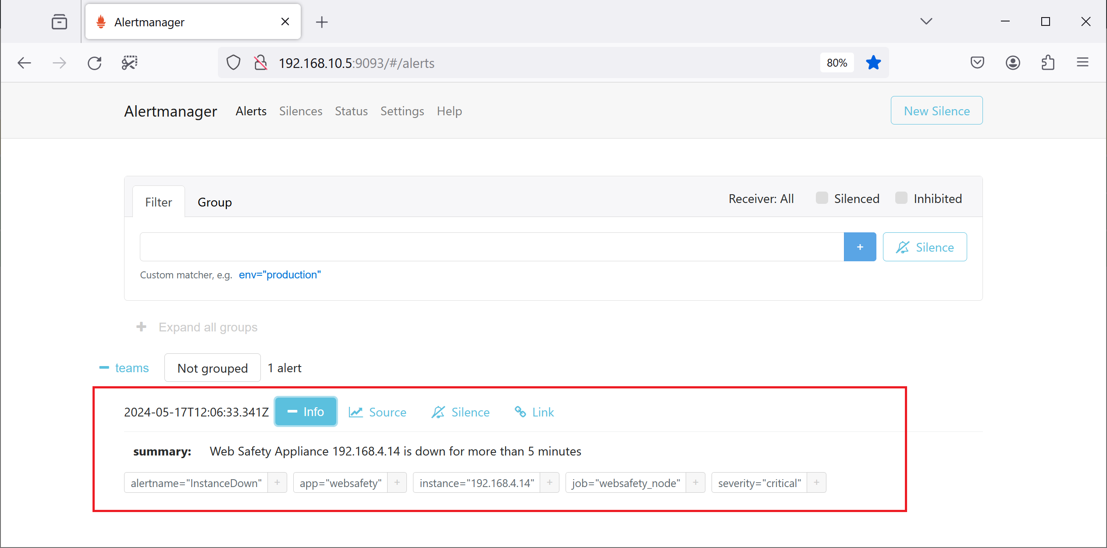Click the env=production example link
1107x548 pixels.
point(279,275)
